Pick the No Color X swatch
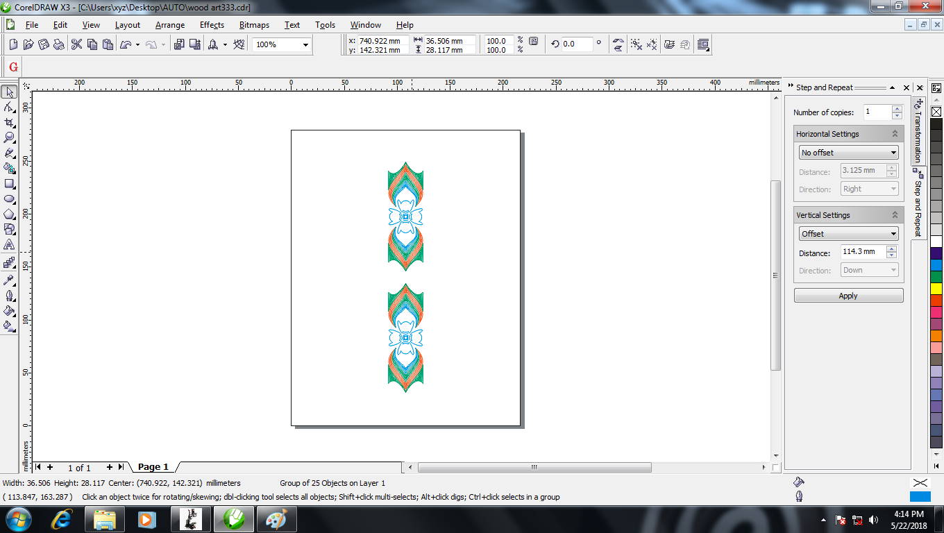 [x=936, y=112]
